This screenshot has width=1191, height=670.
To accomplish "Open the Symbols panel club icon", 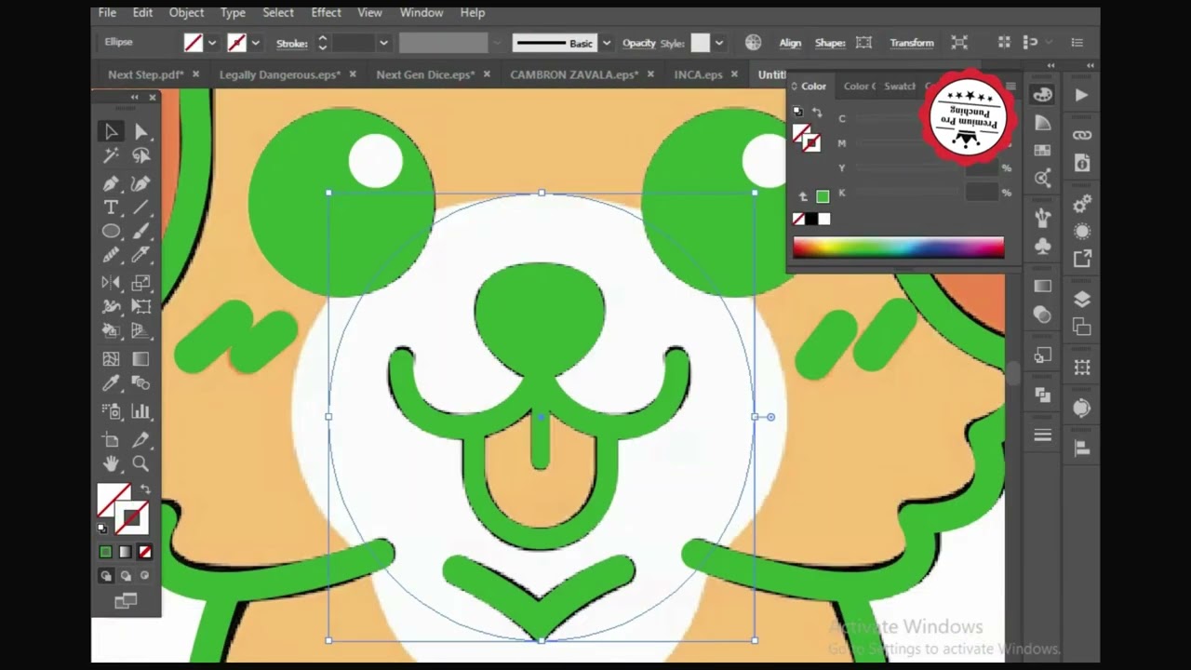I will coord(1042,246).
